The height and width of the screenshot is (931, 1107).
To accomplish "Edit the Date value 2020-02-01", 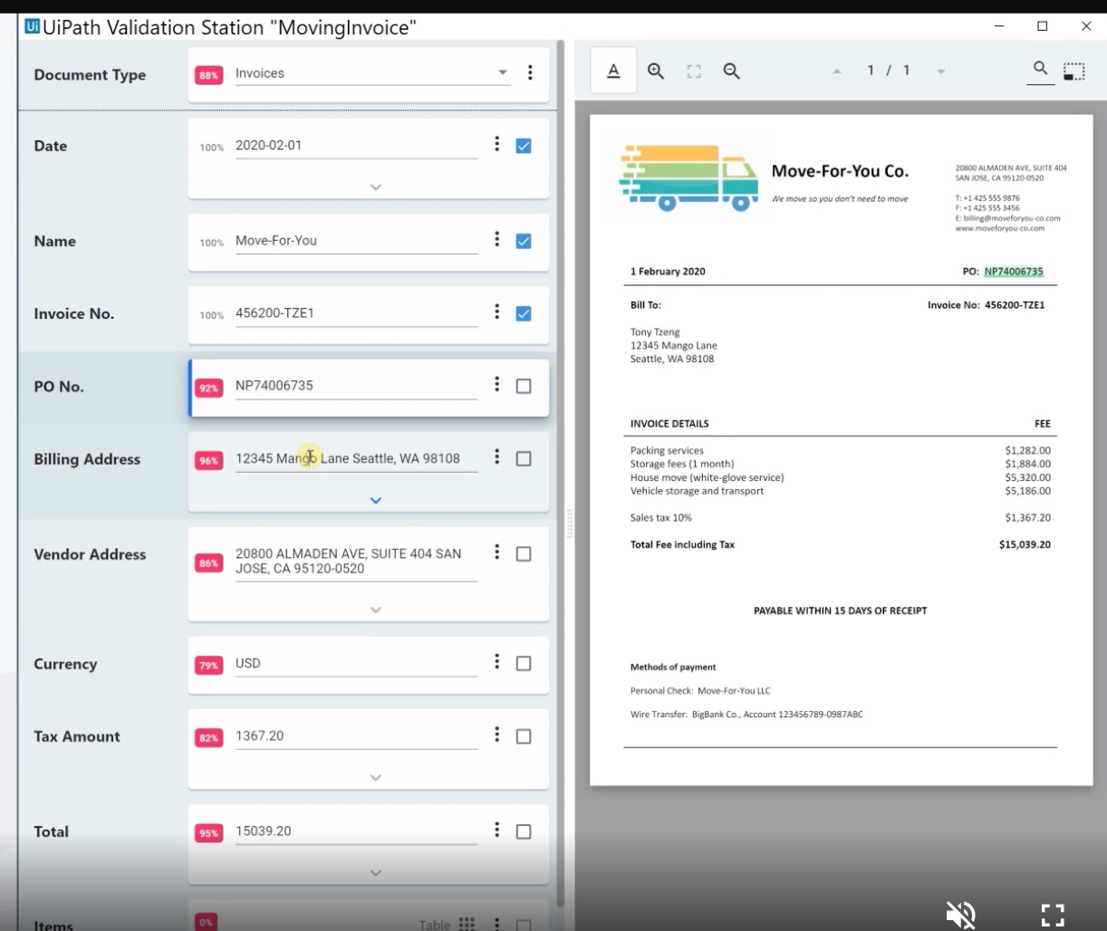I will 356,145.
